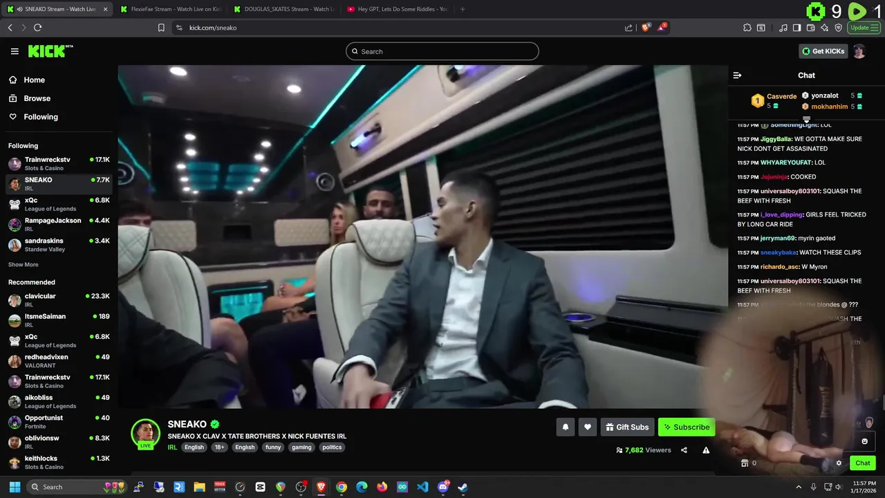Open Brave wallet icon in toolbar
885x498 pixels.
(811, 28)
